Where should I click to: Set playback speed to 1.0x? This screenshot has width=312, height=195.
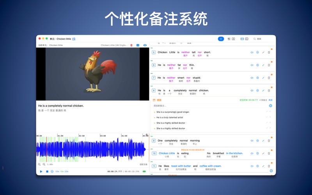[x=62, y=171]
